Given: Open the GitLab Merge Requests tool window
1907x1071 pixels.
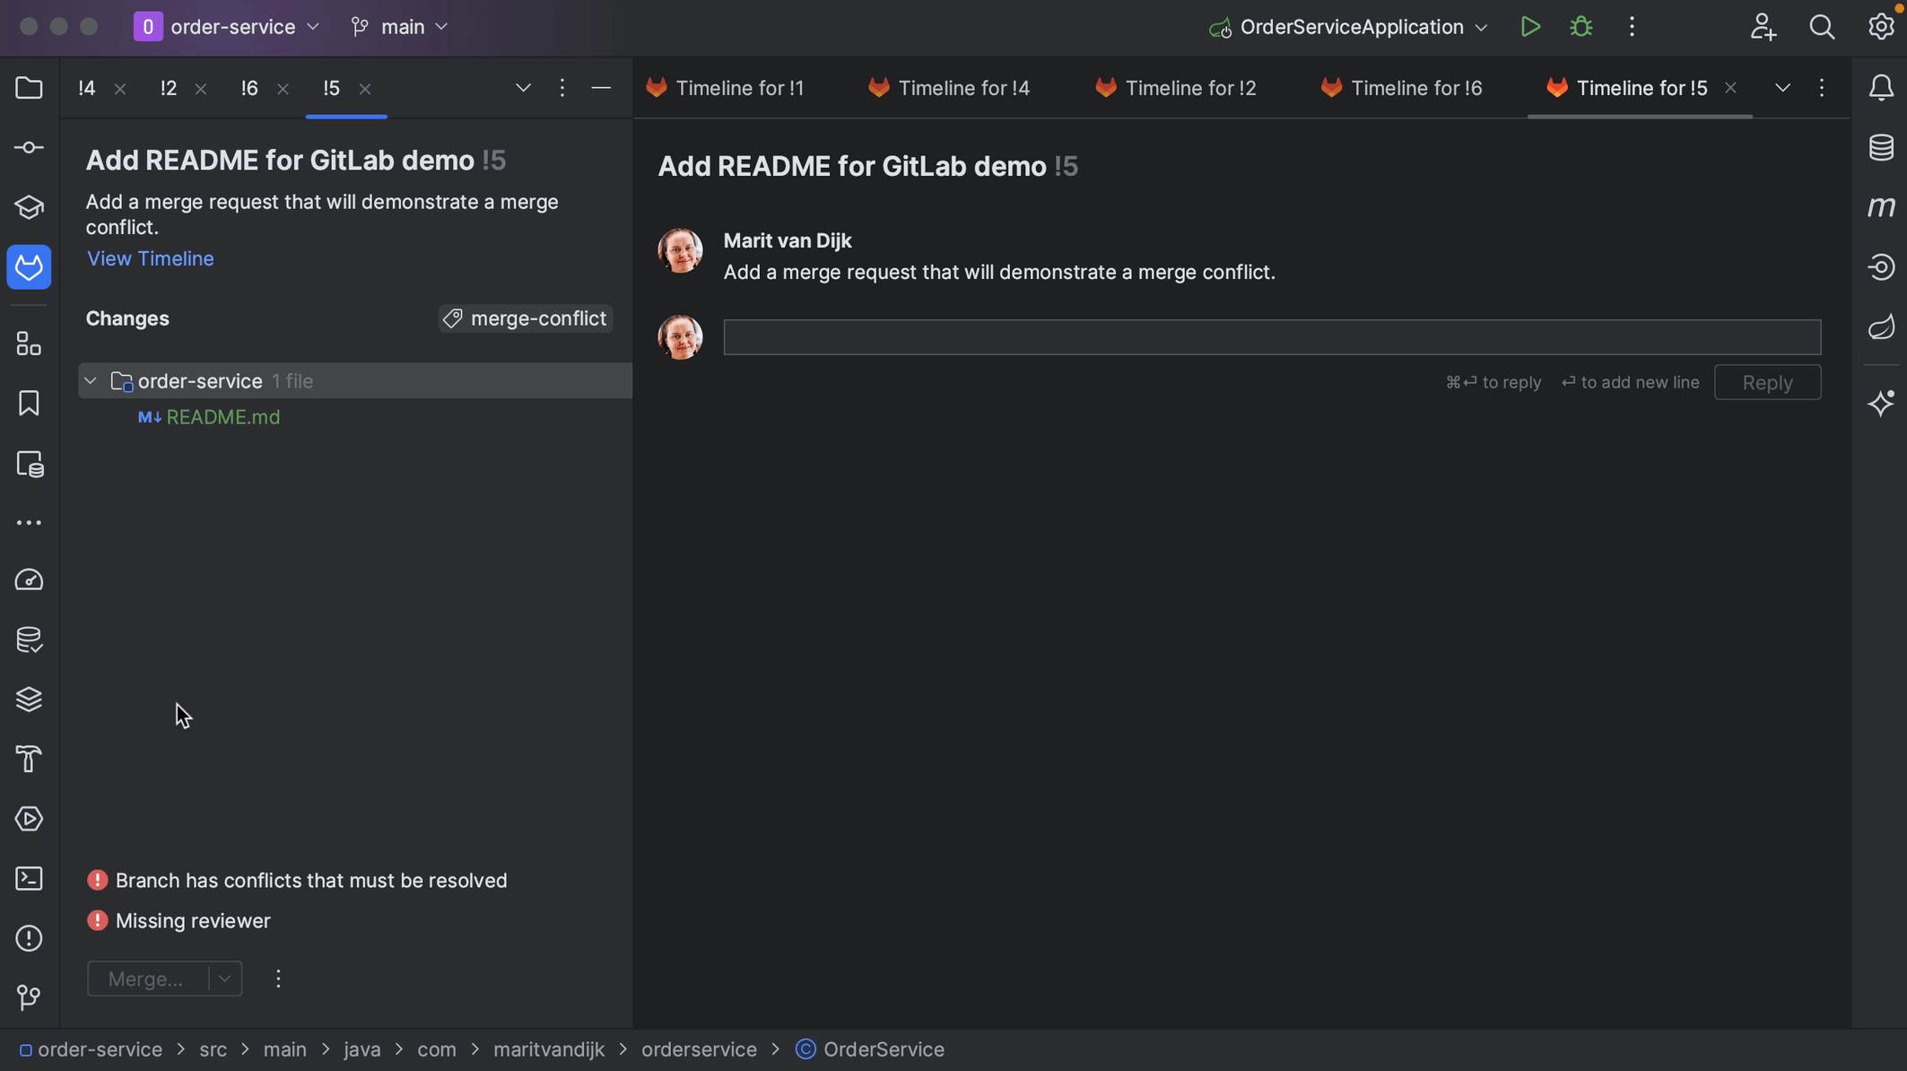Looking at the screenshot, I should tap(29, 267).
